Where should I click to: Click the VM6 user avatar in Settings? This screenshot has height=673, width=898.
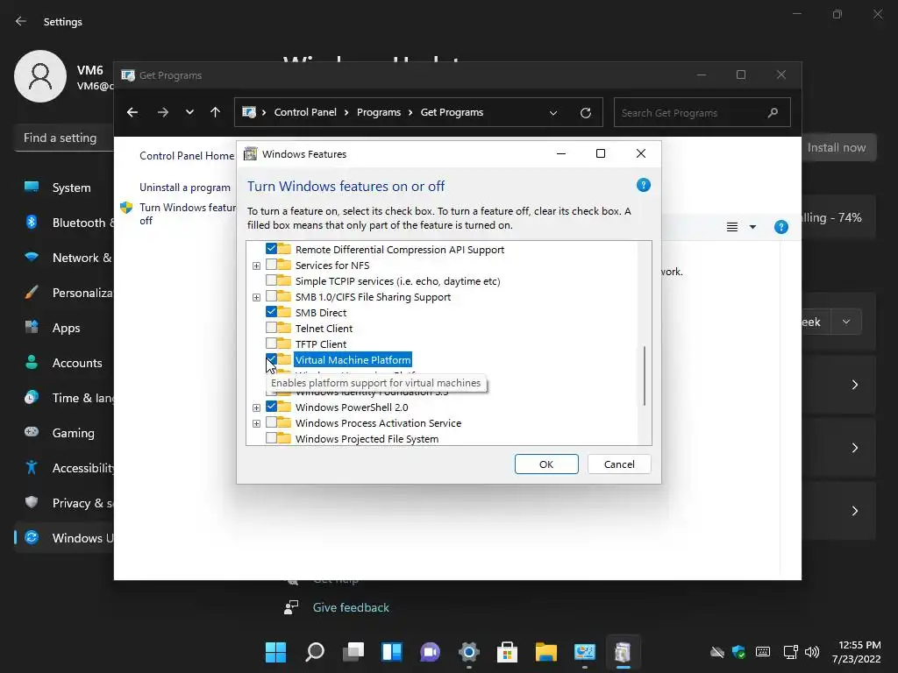coord(40,76)
